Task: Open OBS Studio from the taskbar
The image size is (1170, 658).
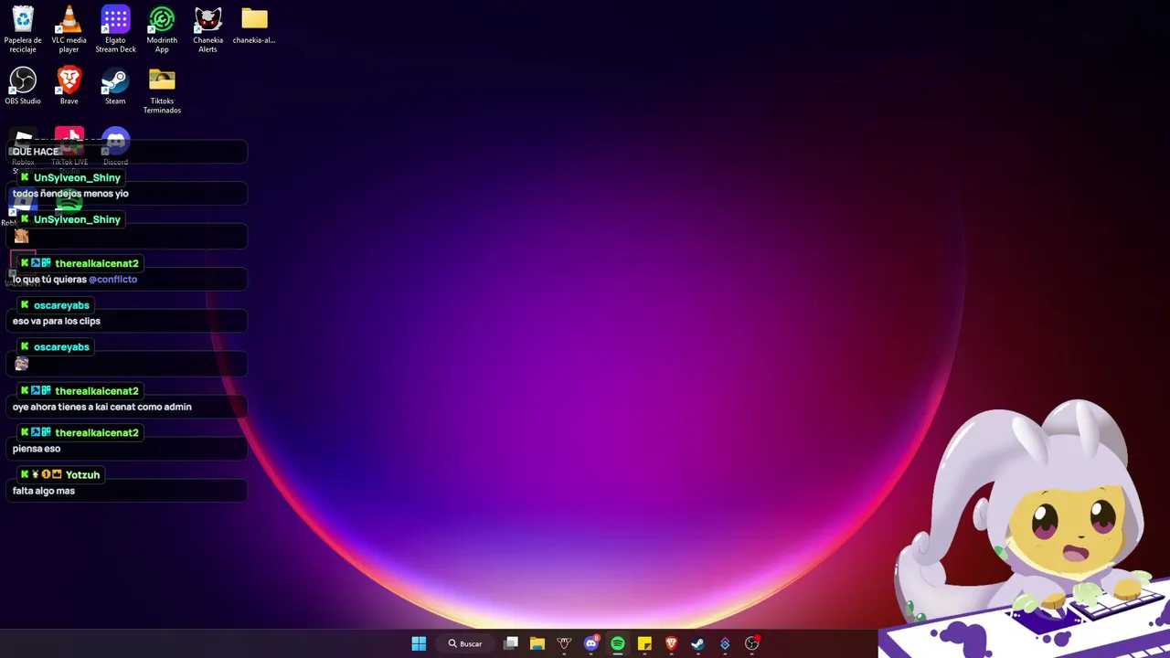Action: tap(751, 643)
